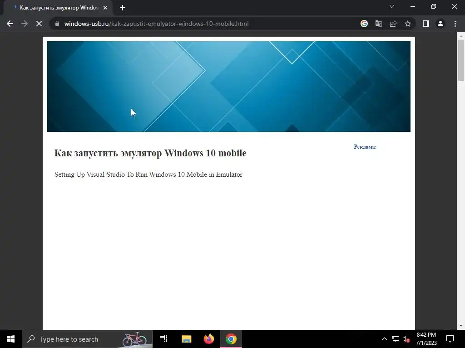
Task: Translate this page icon
Action: [x=378, y=24]
